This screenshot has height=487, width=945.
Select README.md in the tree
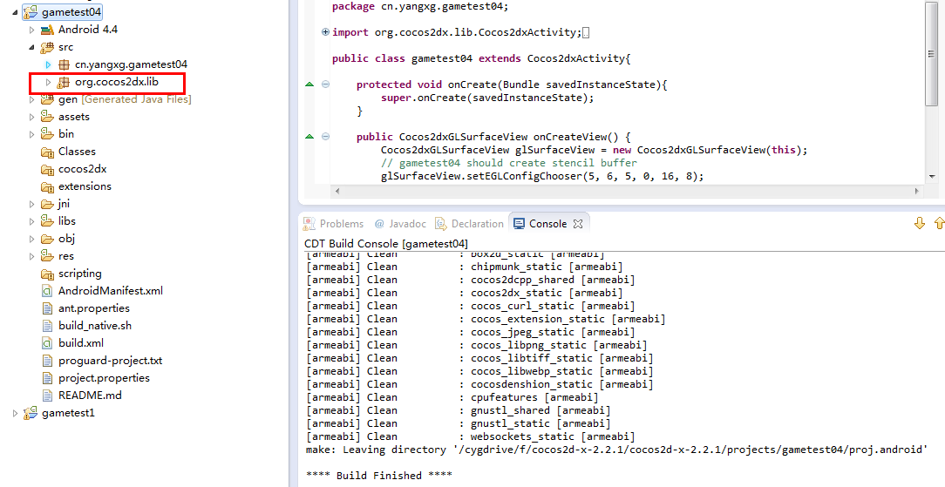coord(90,396)
